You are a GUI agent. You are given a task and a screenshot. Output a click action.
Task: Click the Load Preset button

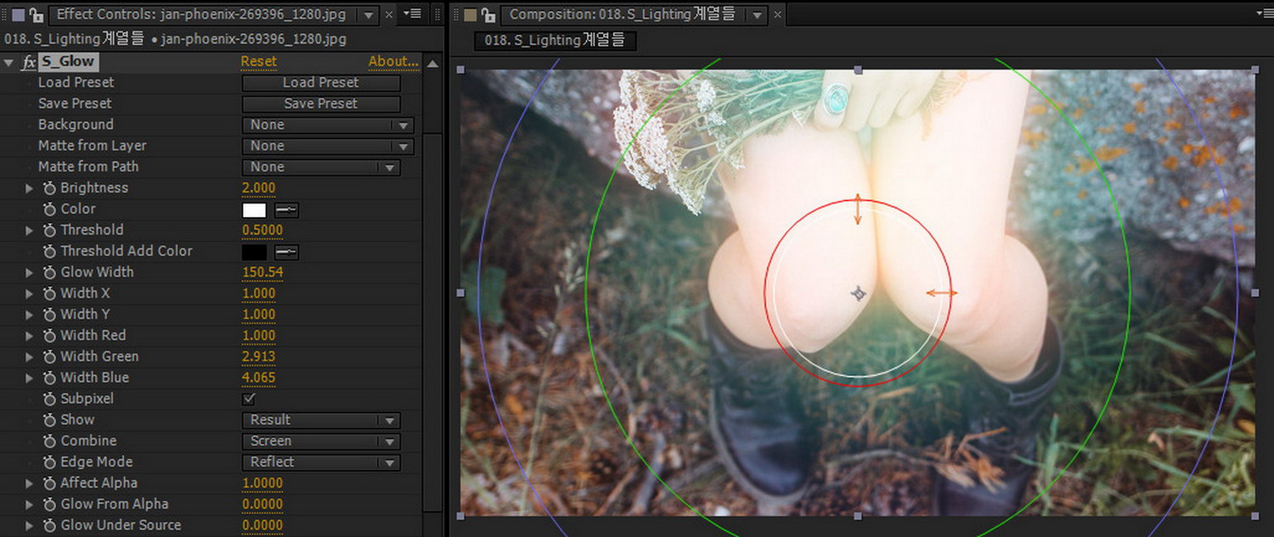click(x=321, y=82)
